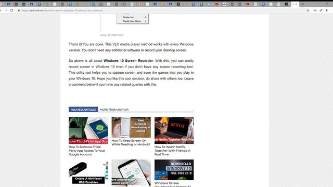Open Keep Screen On While Reading thumbnail
Viewport: 333px width, 187px height.
131,127
